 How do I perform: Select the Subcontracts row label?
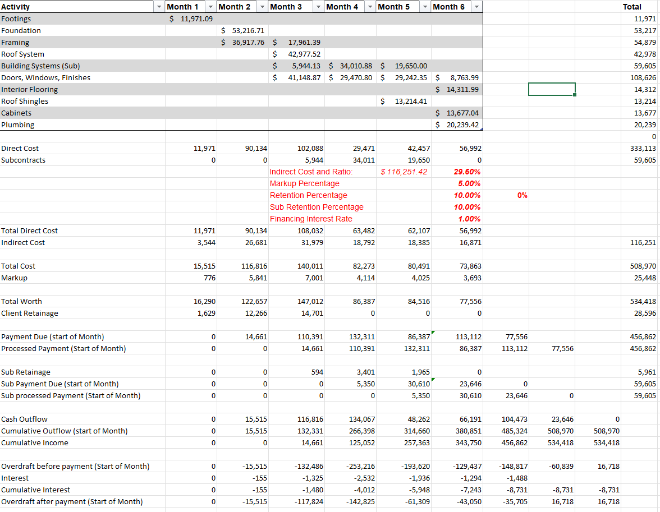pos(23,160)
